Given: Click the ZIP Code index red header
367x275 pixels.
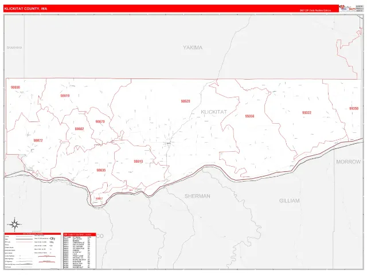Looking at the screenshot, I should coord(80,234).
